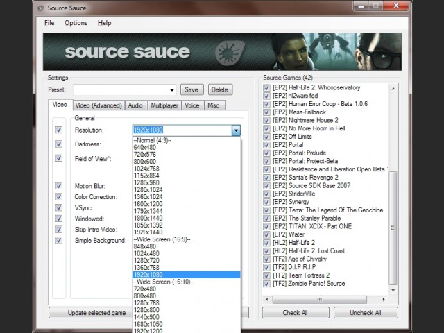Select [EP2] No More Room in Hell
Image resolution: width=444 pixels, height=333 pixels.
309,128
